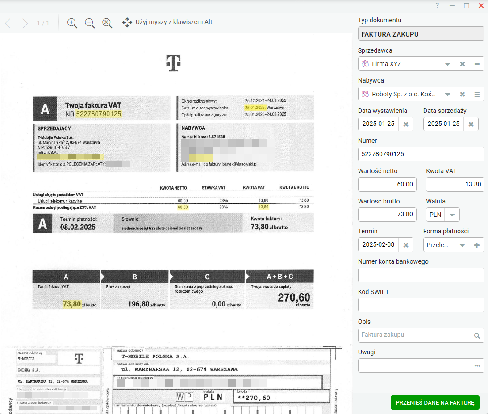Viewport: 488px width, 414px height.
Task: Zoom in on the document
Action: [72, 23]
